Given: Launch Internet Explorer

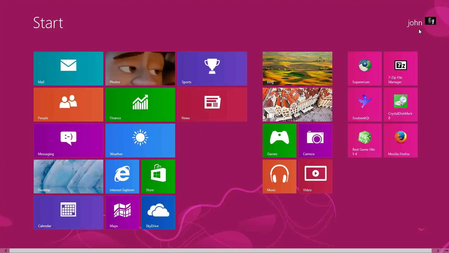Looking at the screenshot, I should [122, 177].
